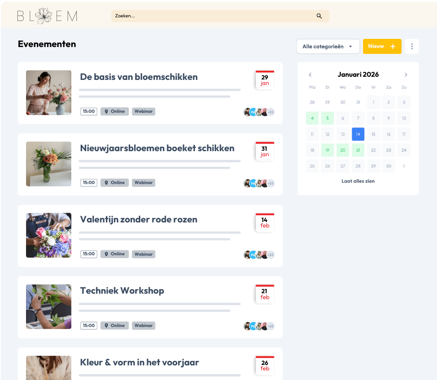
Task: Click the 29 jan date icon
Action: point(264,80)
